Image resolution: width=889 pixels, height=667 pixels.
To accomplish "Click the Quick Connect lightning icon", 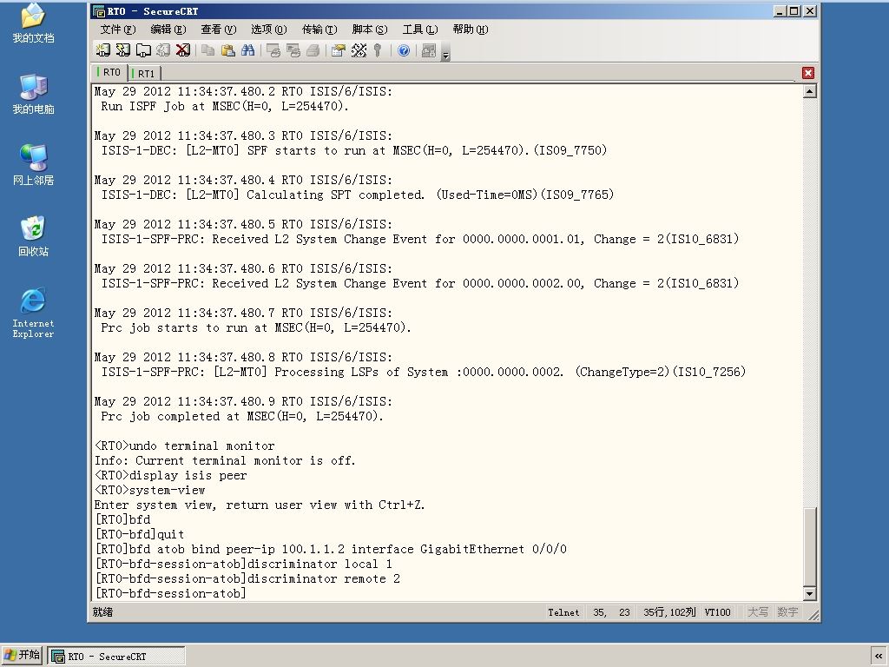I will (x=123, y=50).
